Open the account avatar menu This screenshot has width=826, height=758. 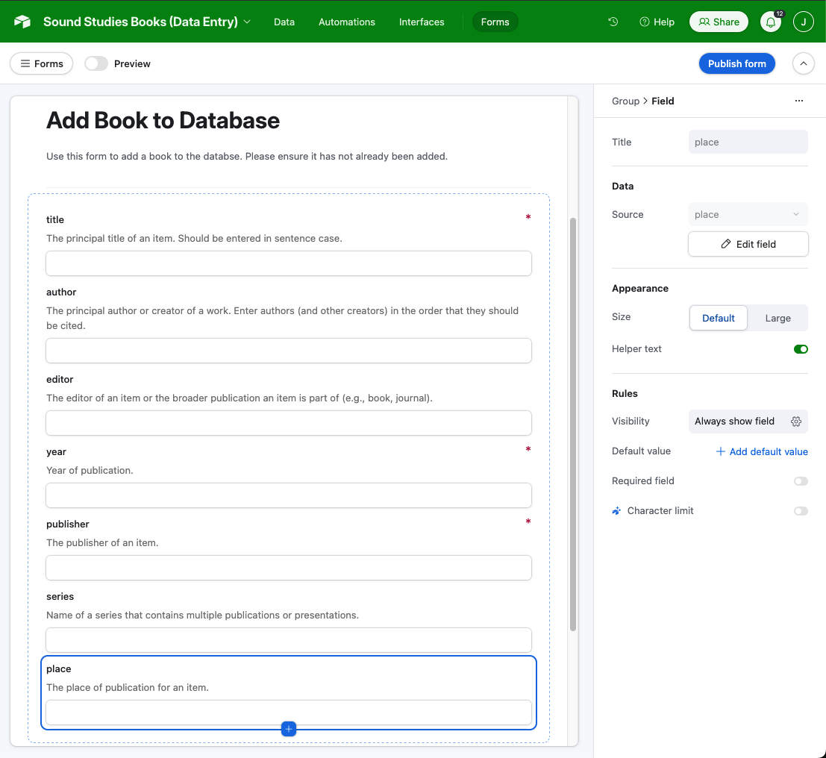804,22
